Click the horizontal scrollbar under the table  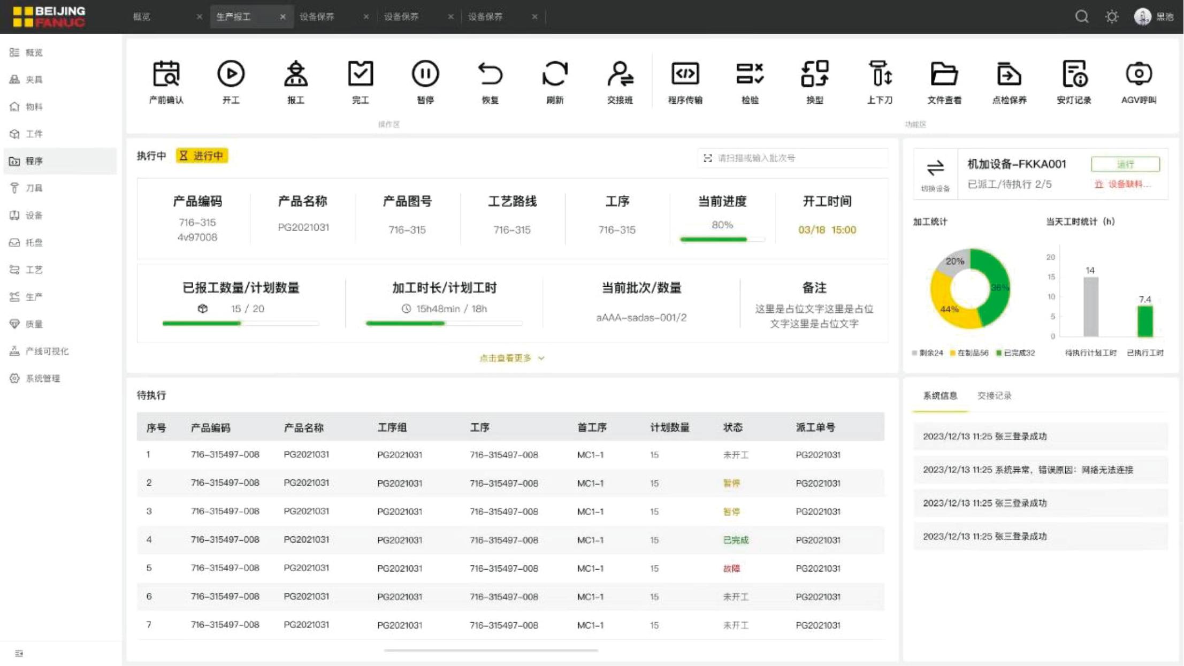point(491,650)
